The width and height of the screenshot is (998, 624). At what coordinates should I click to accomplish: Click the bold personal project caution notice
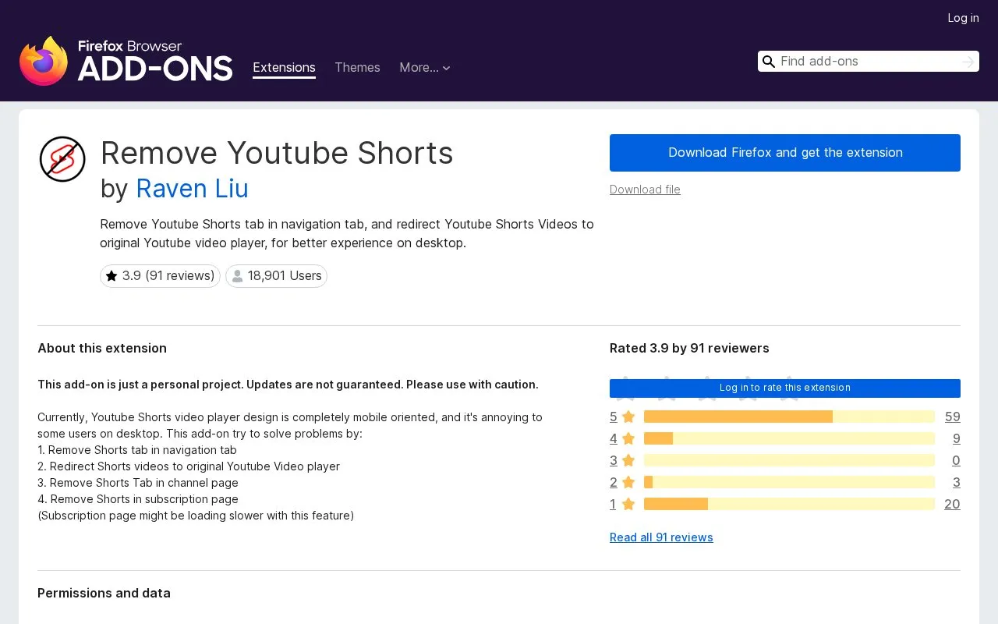pos(288,385)
